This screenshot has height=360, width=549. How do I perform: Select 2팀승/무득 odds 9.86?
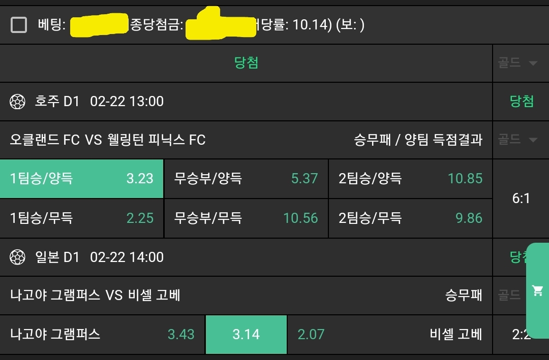tap(410, 218)
